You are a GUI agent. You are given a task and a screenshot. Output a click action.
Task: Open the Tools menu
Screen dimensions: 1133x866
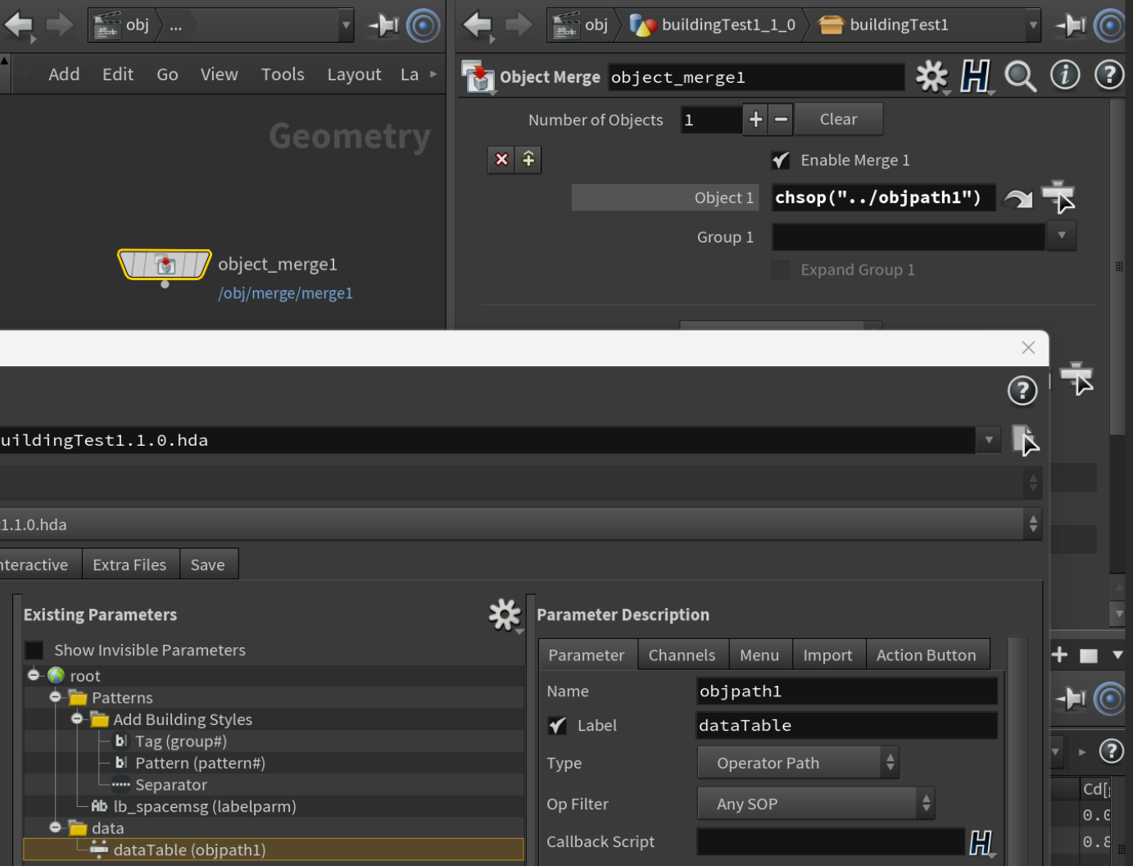point(283,75)
